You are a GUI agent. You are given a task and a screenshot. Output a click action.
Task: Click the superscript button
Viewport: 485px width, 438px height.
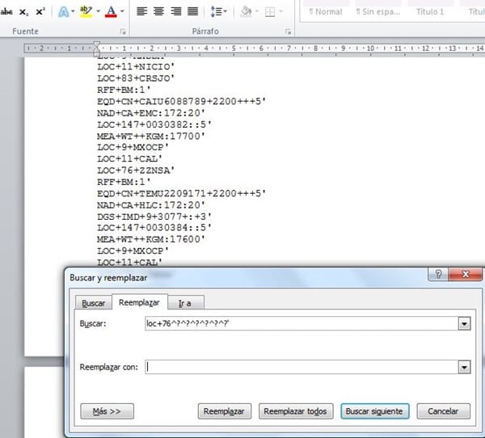click(x=40, y=12)
